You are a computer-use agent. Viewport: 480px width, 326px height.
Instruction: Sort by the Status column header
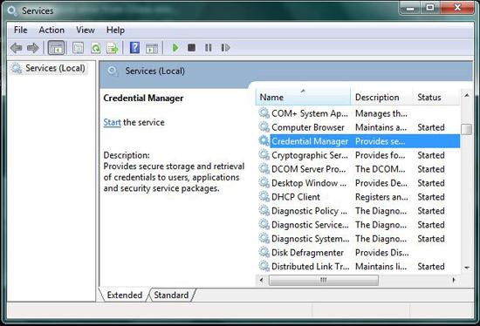[436, 98]
